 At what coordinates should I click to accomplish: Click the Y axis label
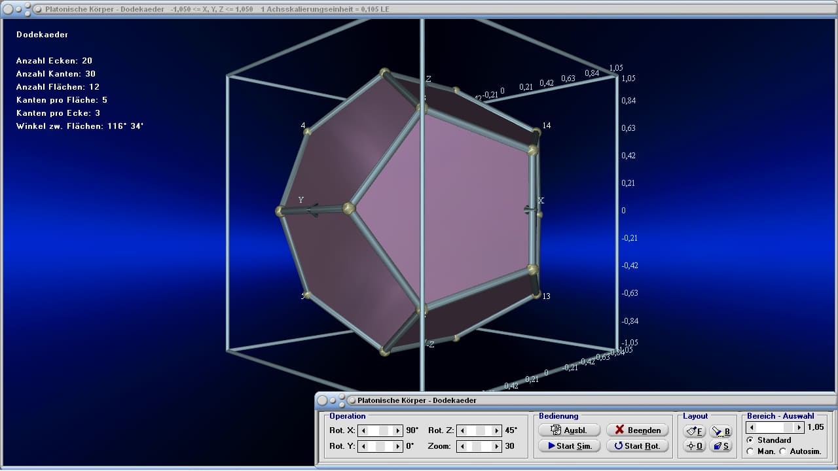tap(301, 200)
